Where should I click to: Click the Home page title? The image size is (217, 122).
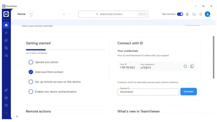click(x=21, y=14)
